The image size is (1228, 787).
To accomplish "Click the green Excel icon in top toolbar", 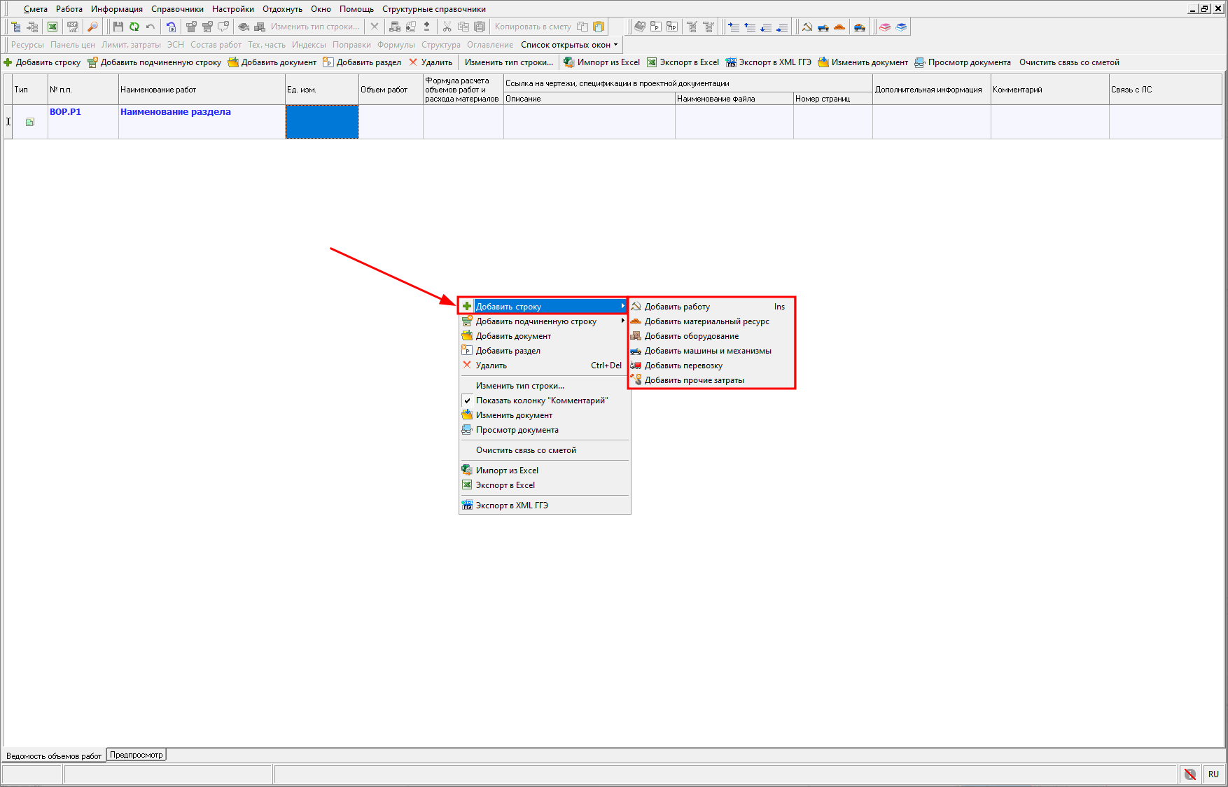I will tap(53, 27).
